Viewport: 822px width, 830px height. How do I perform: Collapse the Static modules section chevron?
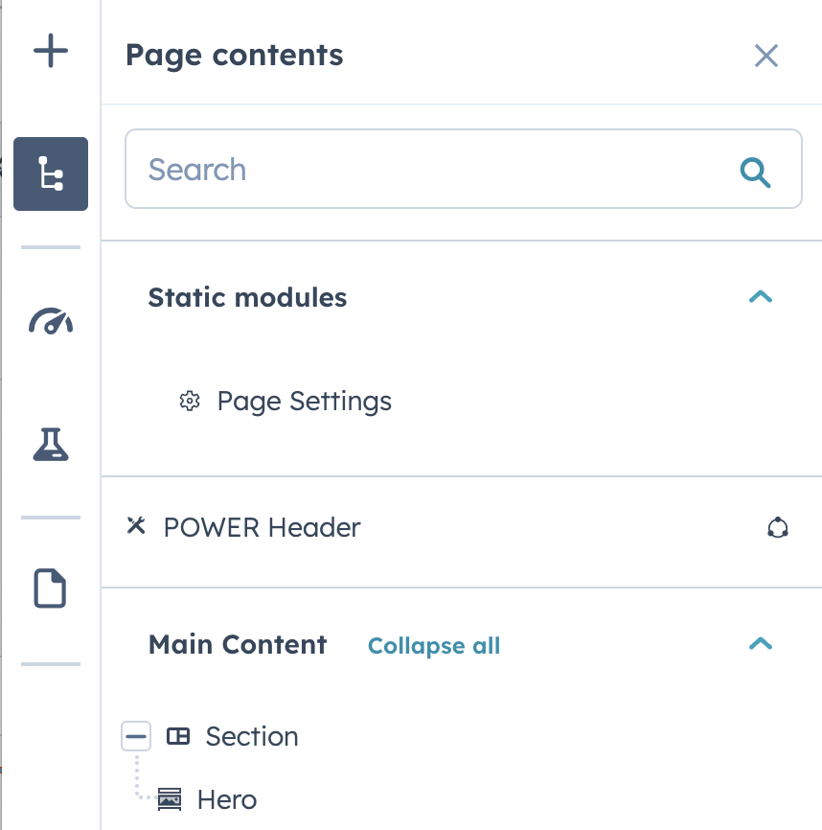click(x=761, y=296)
